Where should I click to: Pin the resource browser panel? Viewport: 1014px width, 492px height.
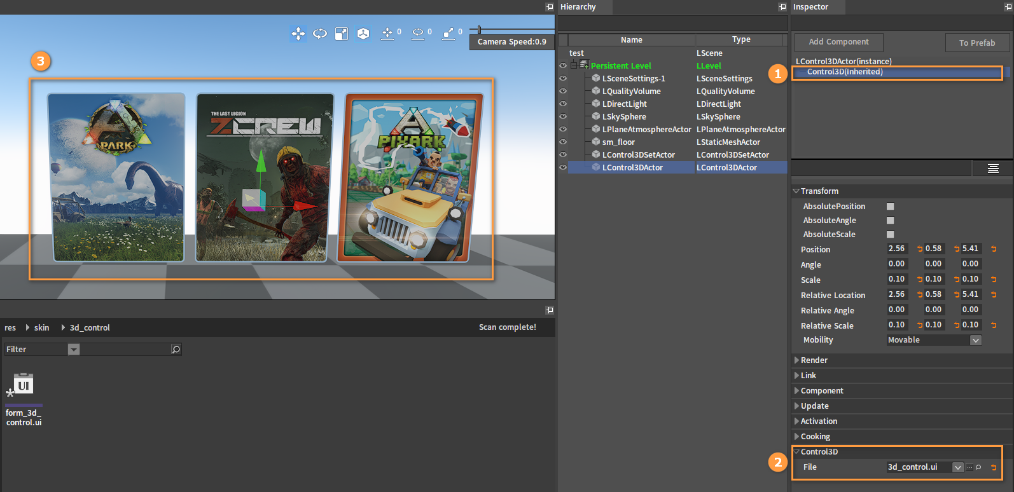pos(550,310)
